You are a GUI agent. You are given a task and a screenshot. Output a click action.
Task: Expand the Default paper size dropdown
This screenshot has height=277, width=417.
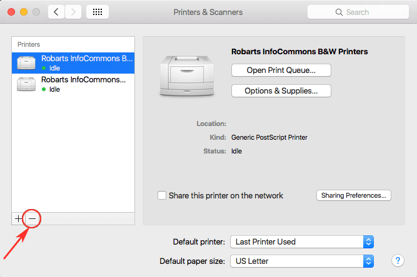[x=302, y=260]
